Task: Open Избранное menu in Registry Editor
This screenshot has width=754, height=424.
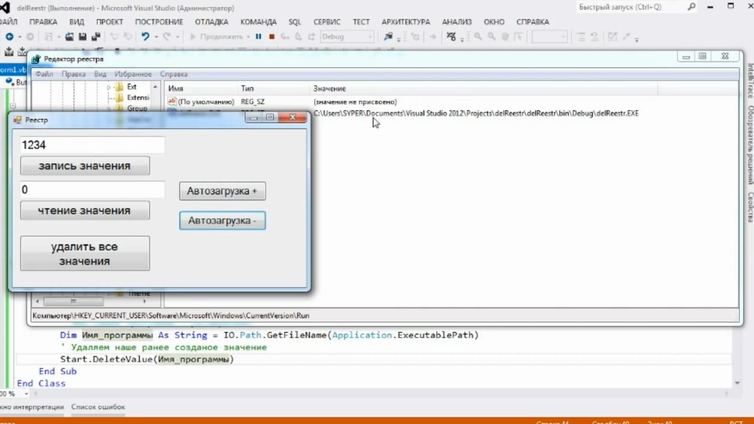Action: coord(133,74)
